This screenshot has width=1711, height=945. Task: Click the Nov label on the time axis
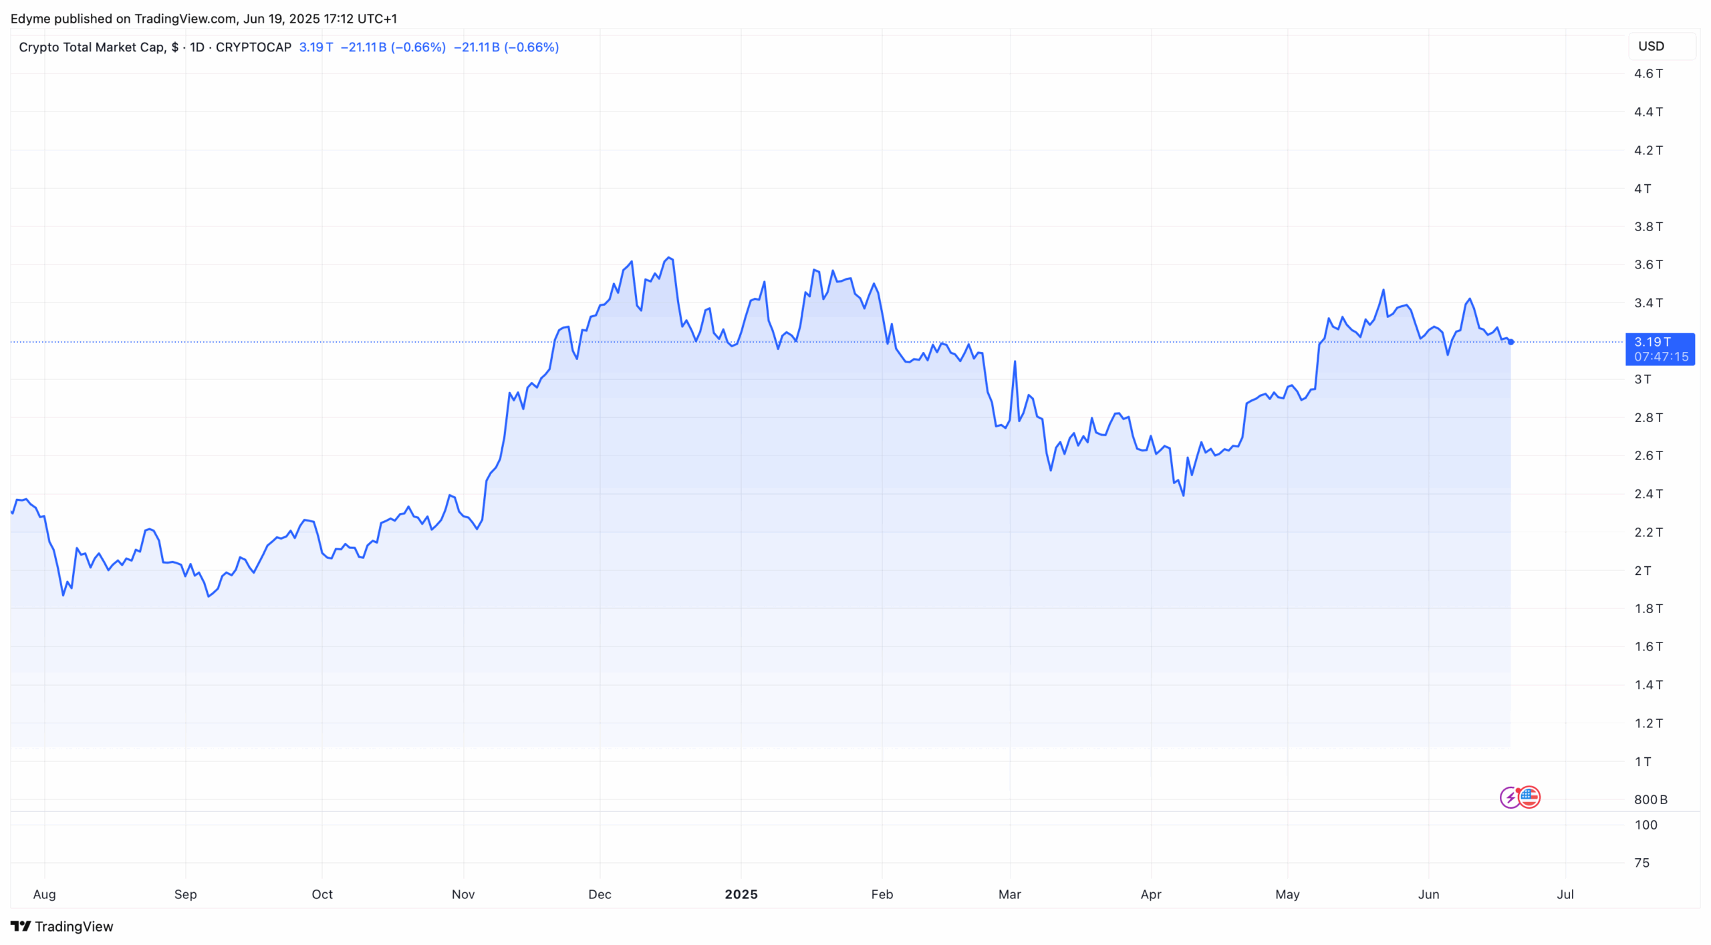(x=463, y=894)
